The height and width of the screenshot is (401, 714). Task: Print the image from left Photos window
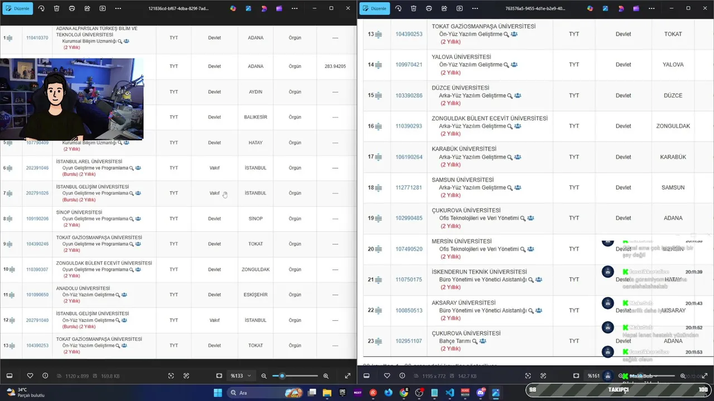tap(72, 8)
